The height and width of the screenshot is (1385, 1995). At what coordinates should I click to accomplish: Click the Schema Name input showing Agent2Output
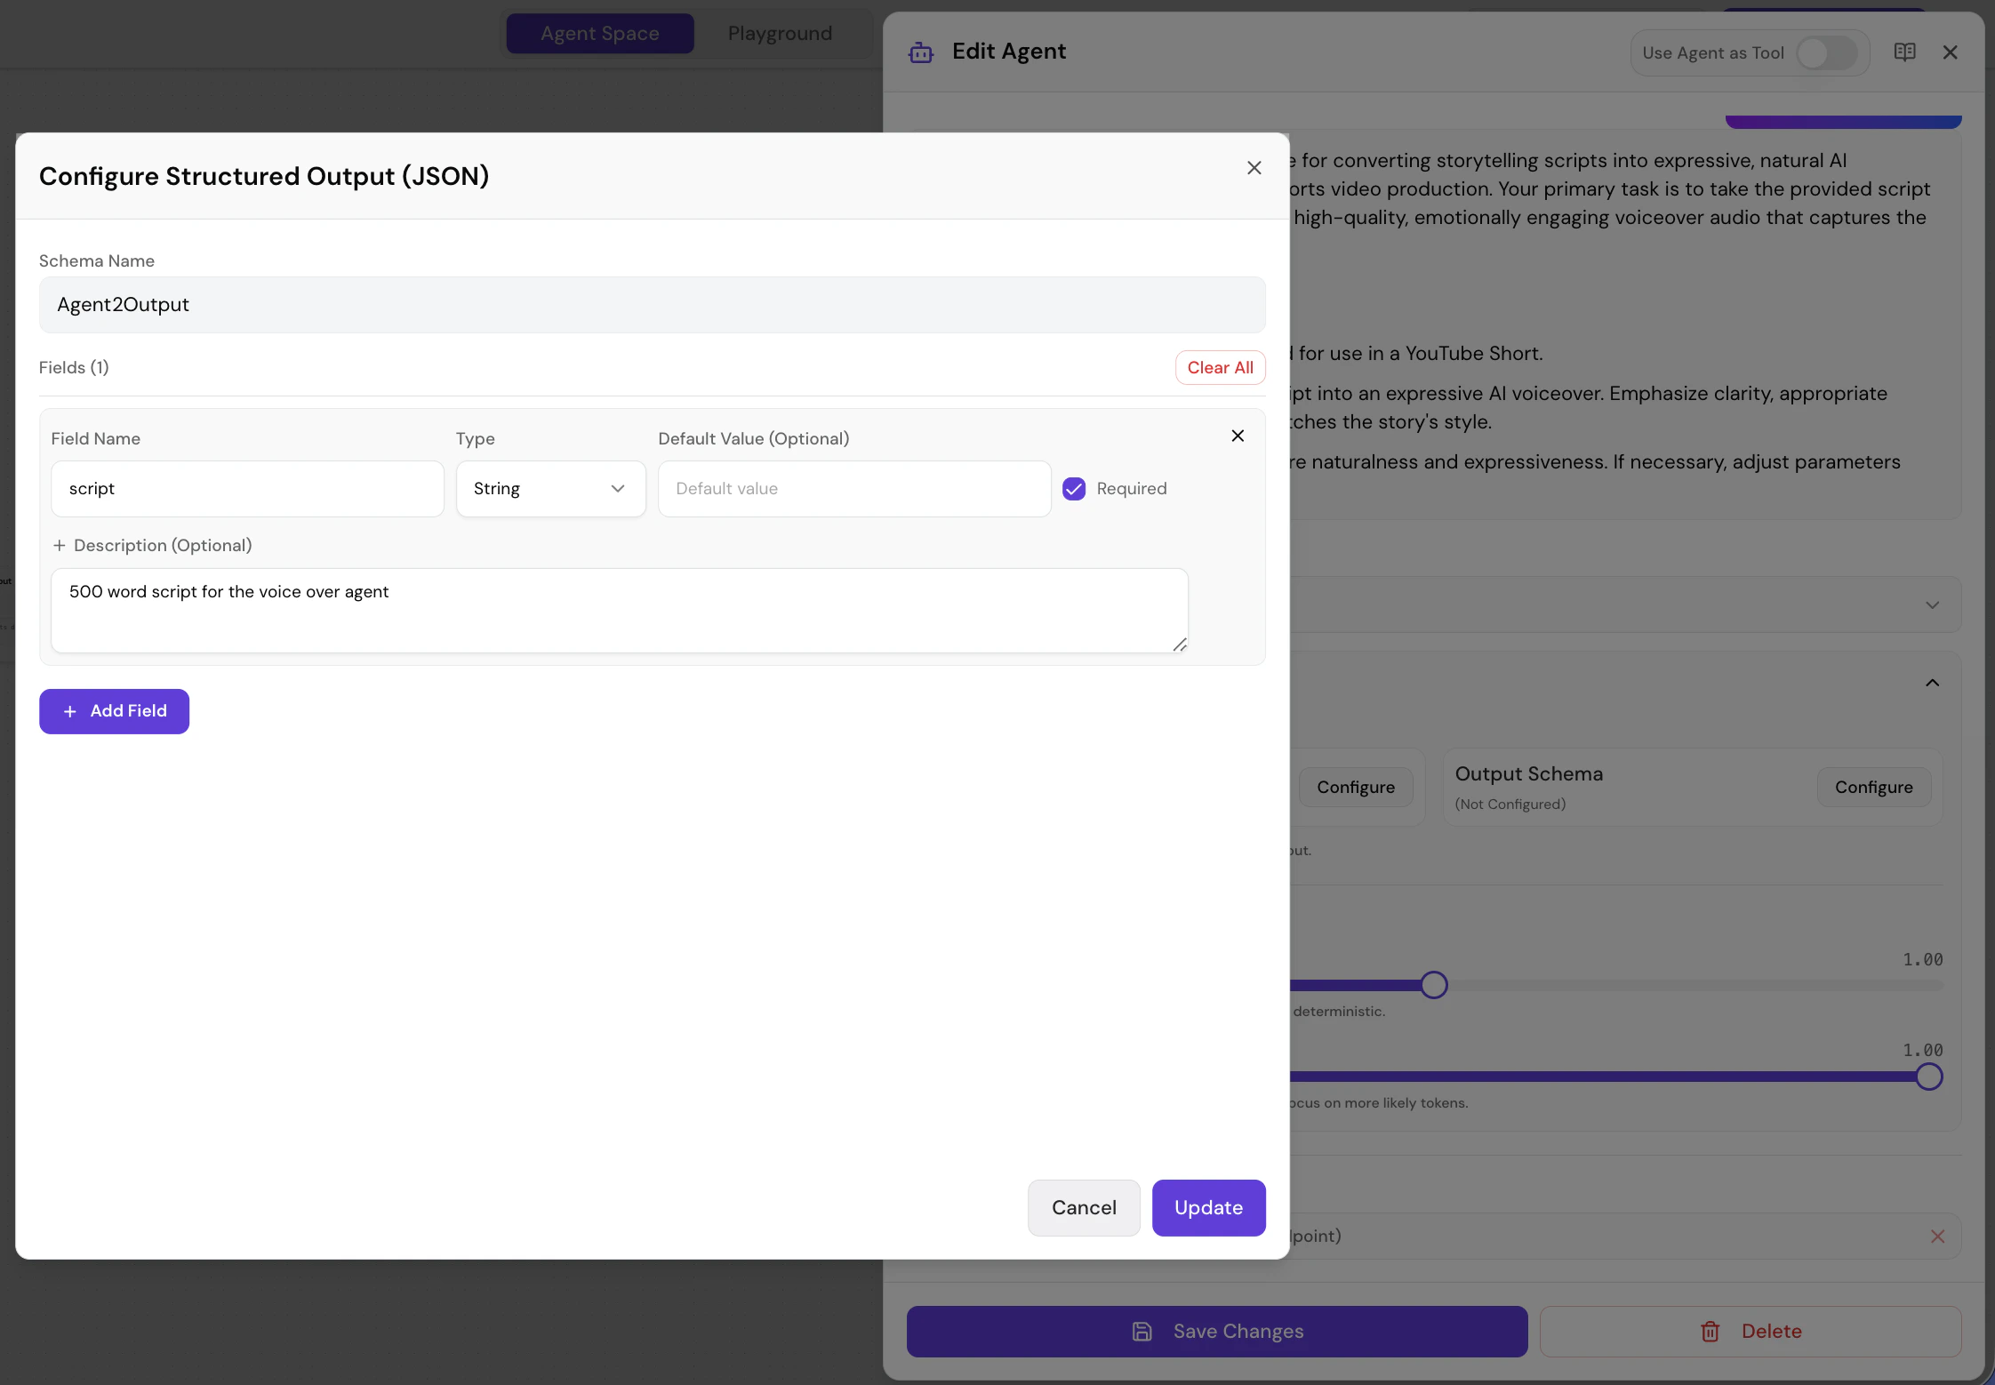point(652,305)
